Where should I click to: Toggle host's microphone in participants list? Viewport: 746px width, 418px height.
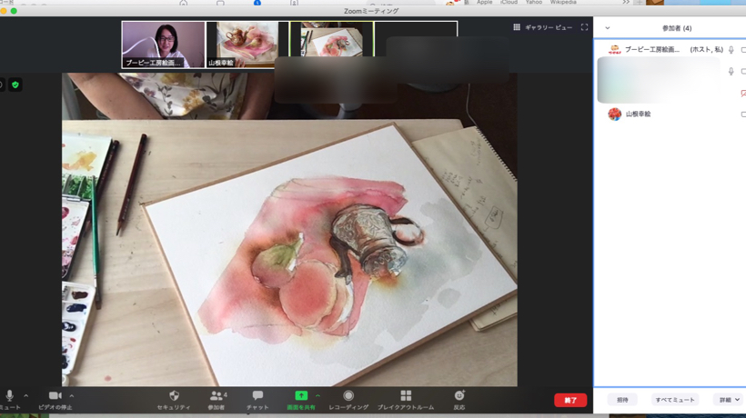click(x=731, y=50)
